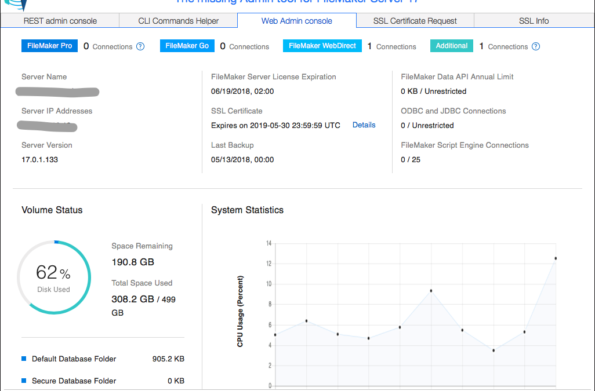This screenshot has width=595, height=391.
Task: Click the 'FileMaker Server License Expiration' label
Action: point(274,77)
